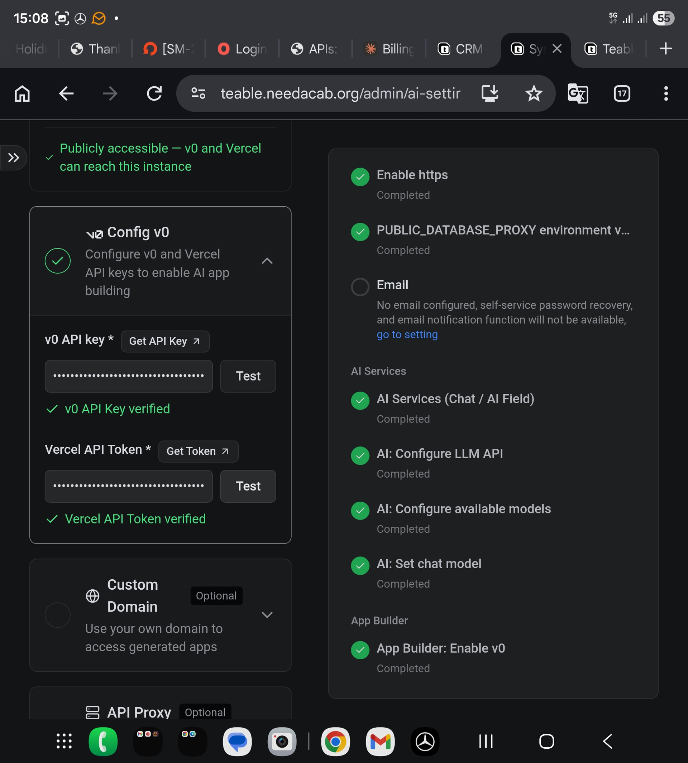Collapse the Config v0 section
The width and height of the screenshot is (688, 763).
(267, 261)
